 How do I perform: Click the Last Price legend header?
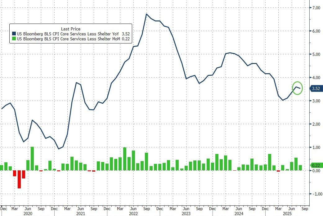point(71,29)
